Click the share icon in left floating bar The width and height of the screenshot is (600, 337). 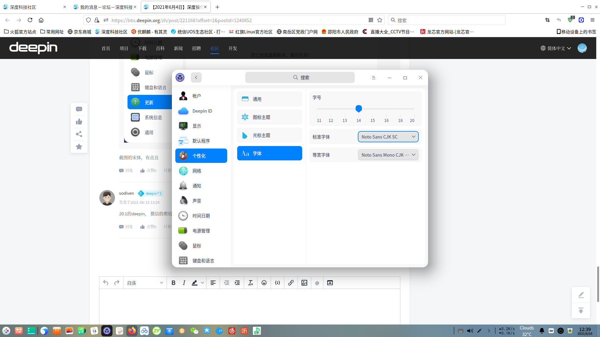pos(79,134)
